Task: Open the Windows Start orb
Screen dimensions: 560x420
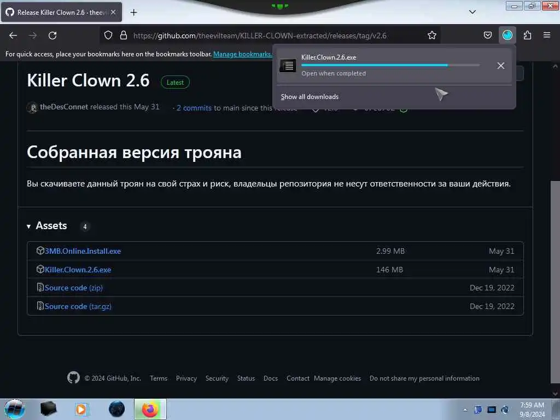Action: pyautogui.click(x=14, y=409)
